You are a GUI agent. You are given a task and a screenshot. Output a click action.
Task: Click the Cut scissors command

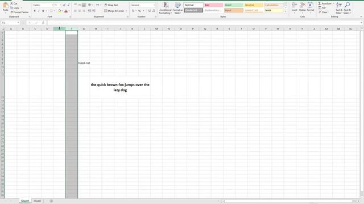click(x=14, y=3)
